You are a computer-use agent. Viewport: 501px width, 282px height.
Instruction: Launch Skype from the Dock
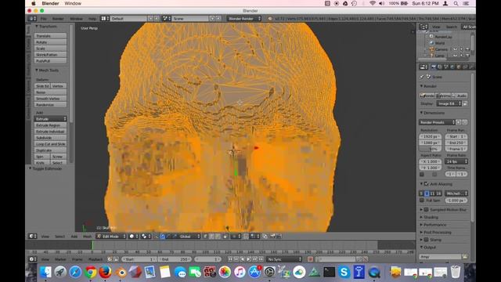click(344, 272)
